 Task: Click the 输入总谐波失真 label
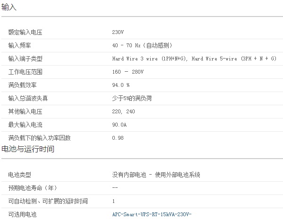[x=28, y=98]
